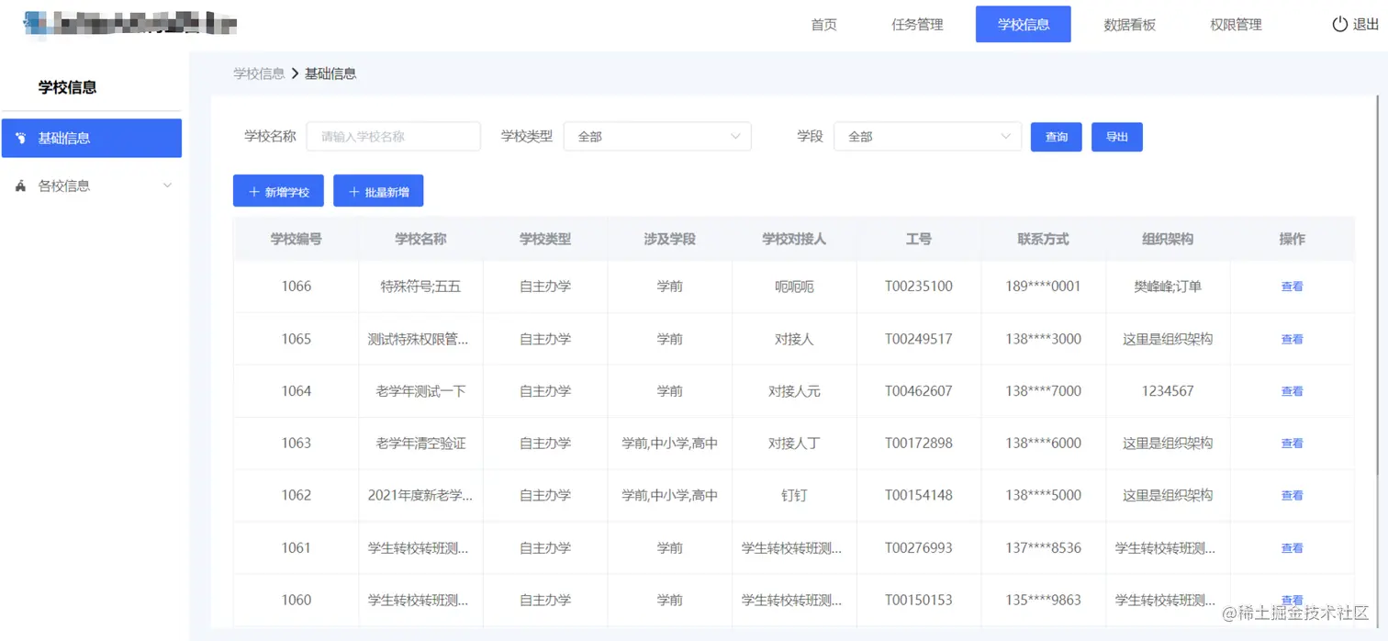Viewport: 1388px width, 641px height.
Task: Open the 任务管理 menu
Action: 917,25
